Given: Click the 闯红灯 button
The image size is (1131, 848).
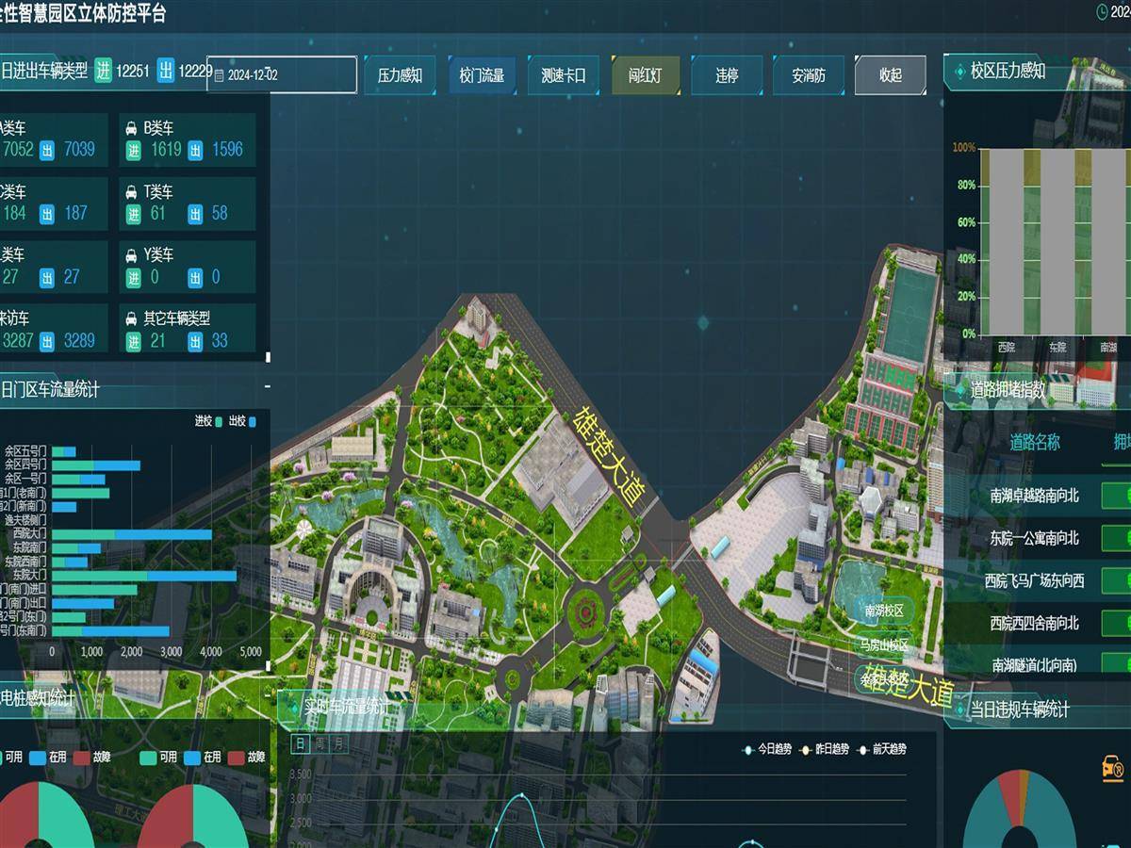Looking at the screenshot, I should [646, 75].
